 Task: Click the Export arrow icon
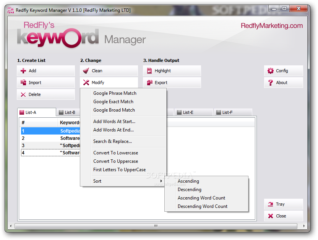coord(149,83)
